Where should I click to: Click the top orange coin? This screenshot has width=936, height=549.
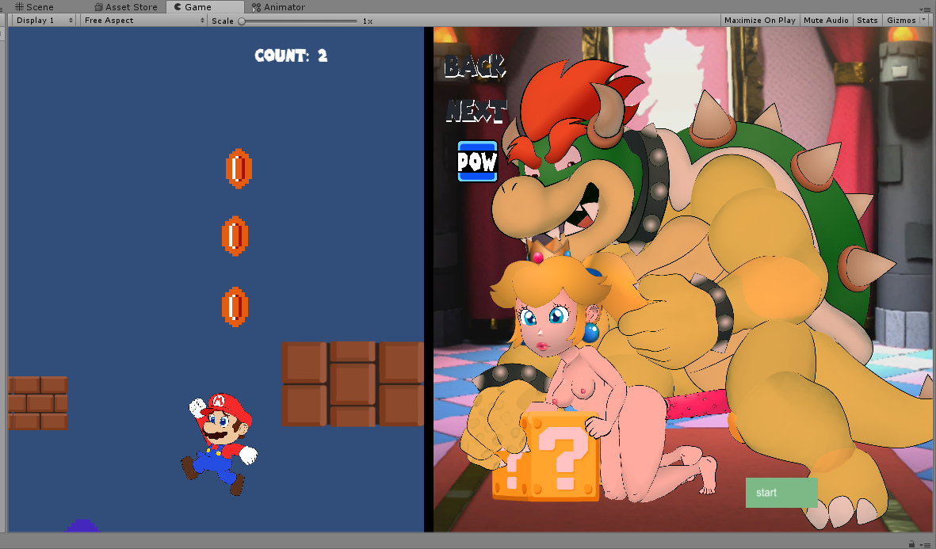pos(238,168)
